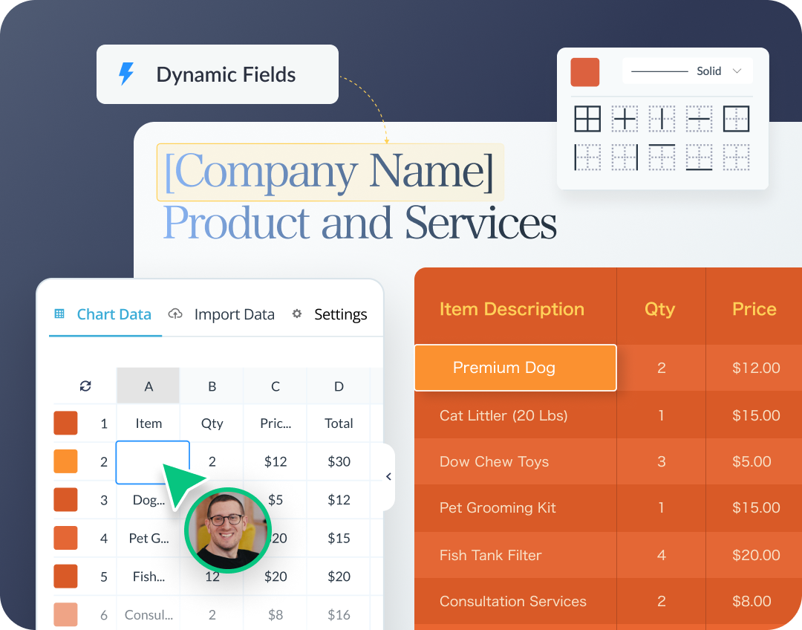Select the Inner Vertical border icon
The width and height of the screenshot is (802, 630).
662,118
